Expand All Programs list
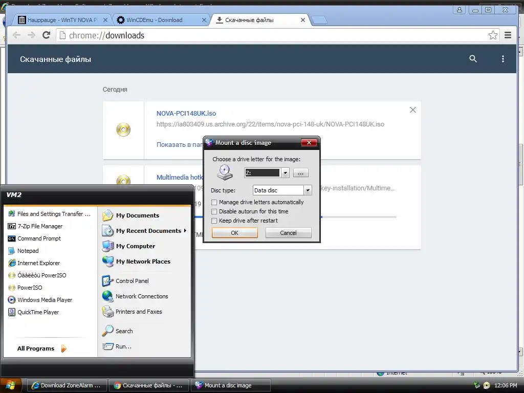 [42, 348]
